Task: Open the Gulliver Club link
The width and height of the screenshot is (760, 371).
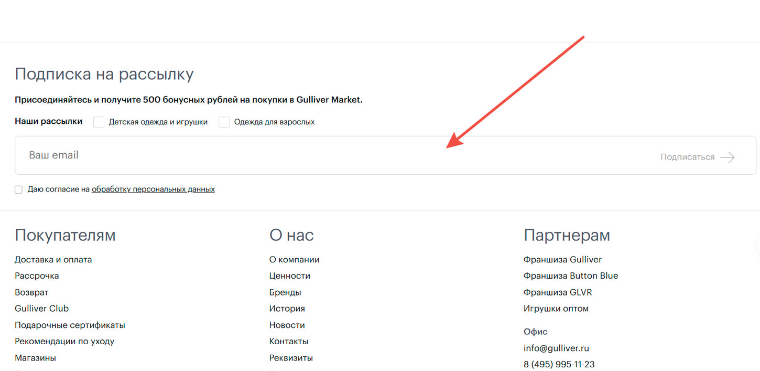Action: (41, 309)
